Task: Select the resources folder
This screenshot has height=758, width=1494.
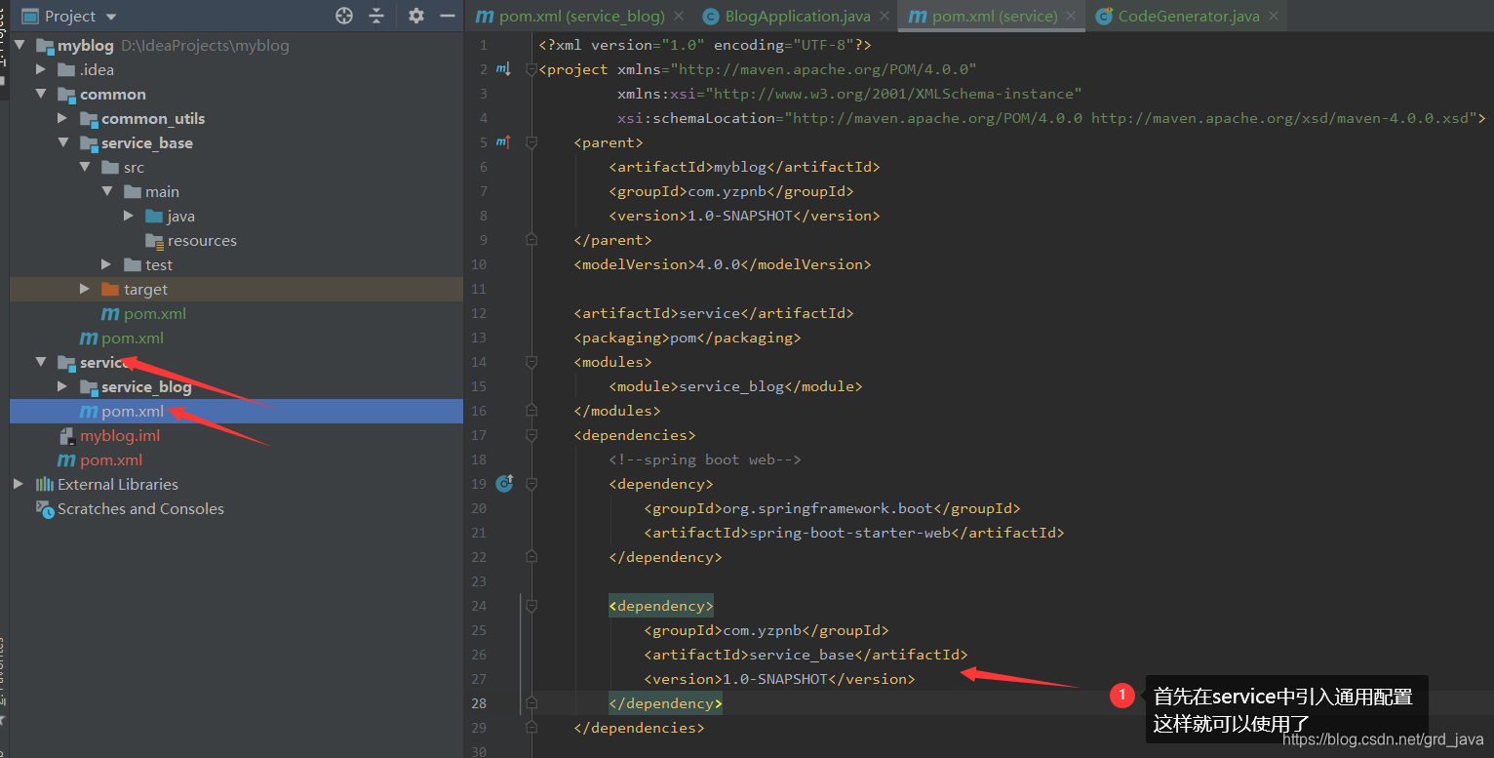Action: 202,241
